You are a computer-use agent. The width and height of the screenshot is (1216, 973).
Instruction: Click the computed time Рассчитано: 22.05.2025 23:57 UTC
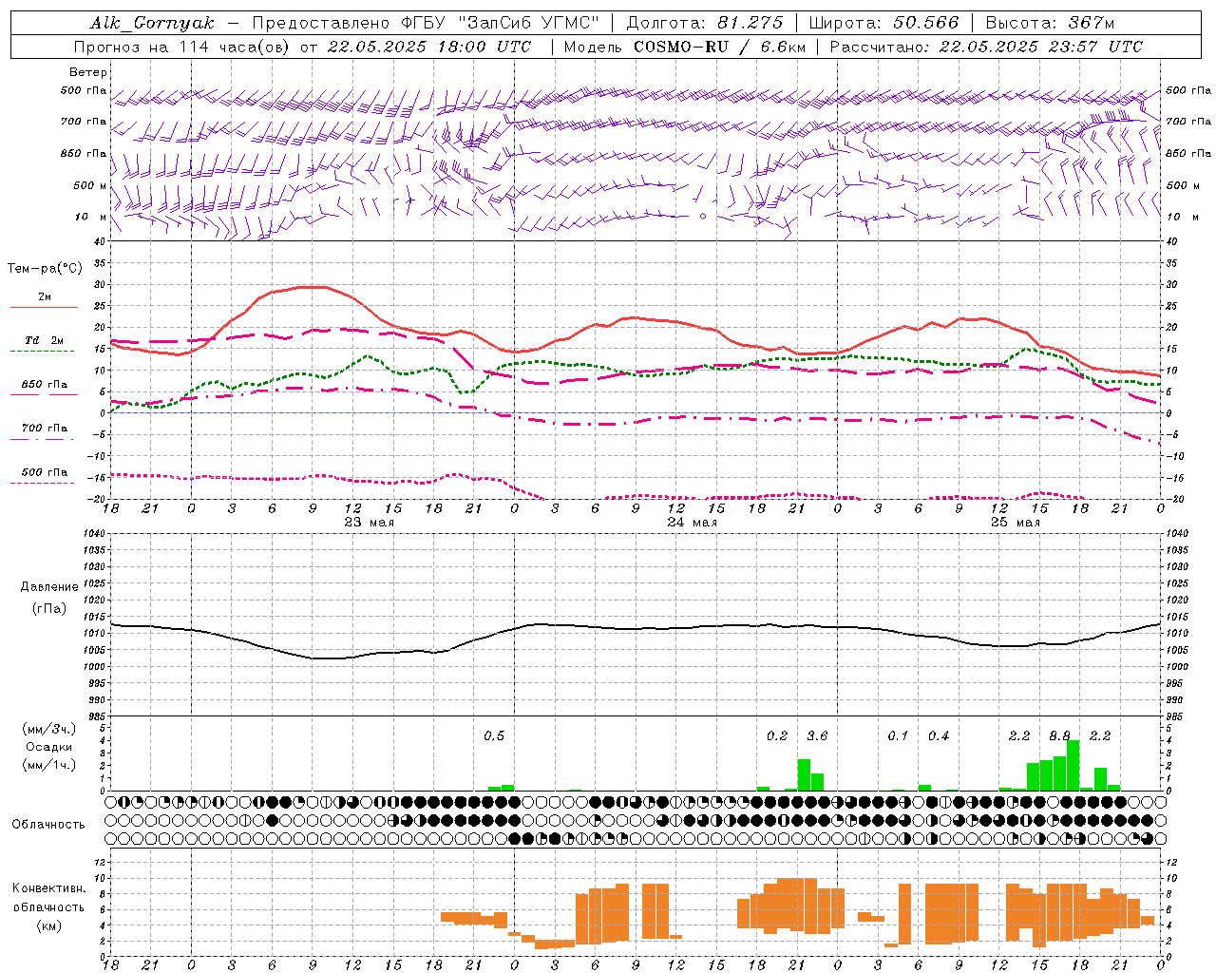point(986,47)
